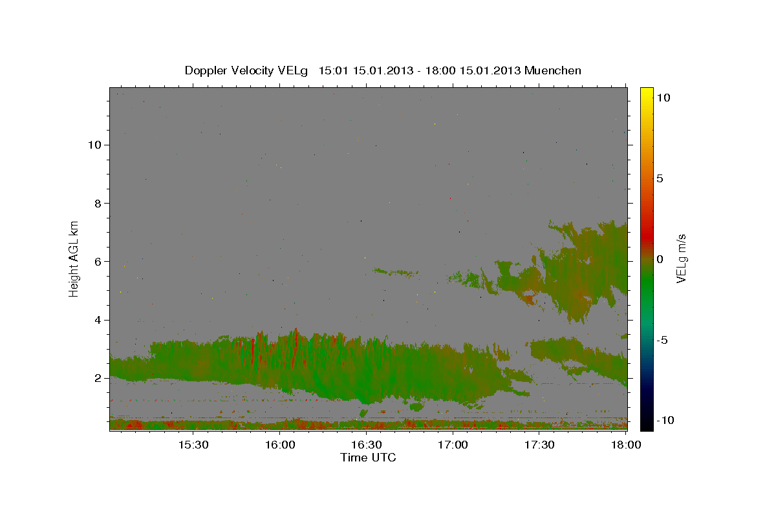Click the 'VELg m/s' colorbar label

pos(682,258)
